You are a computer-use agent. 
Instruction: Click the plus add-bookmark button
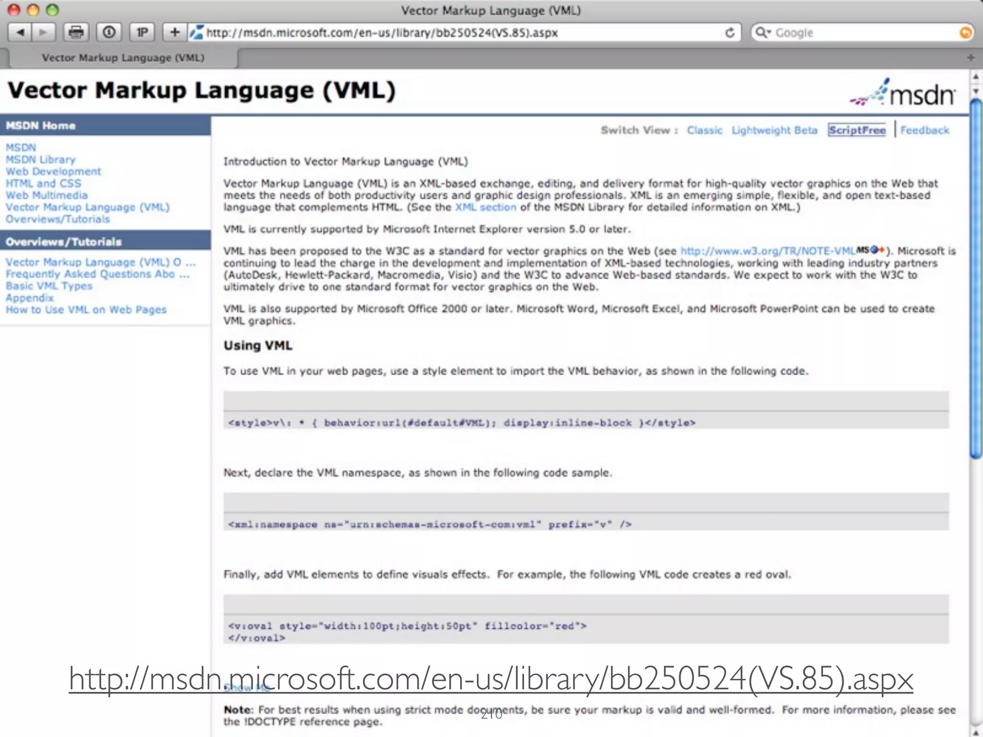(175, 33)
